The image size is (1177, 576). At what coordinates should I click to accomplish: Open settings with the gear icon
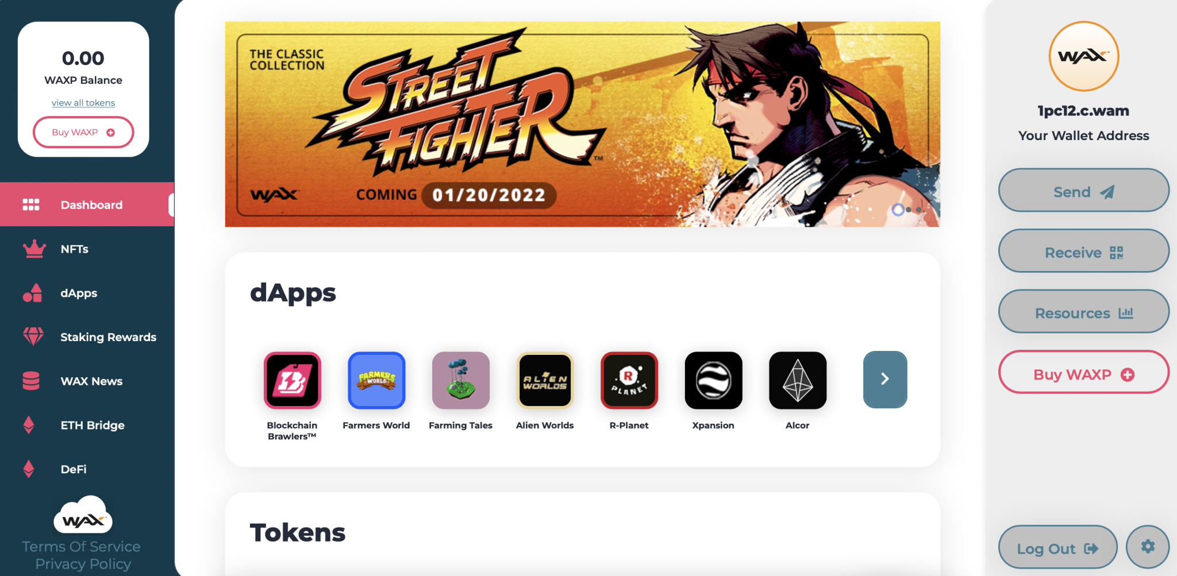click(1147, 547)
